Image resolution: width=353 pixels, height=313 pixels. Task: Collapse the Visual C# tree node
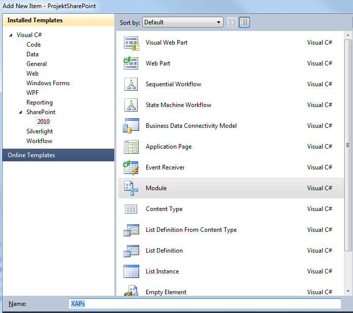[x=11, y=35]
